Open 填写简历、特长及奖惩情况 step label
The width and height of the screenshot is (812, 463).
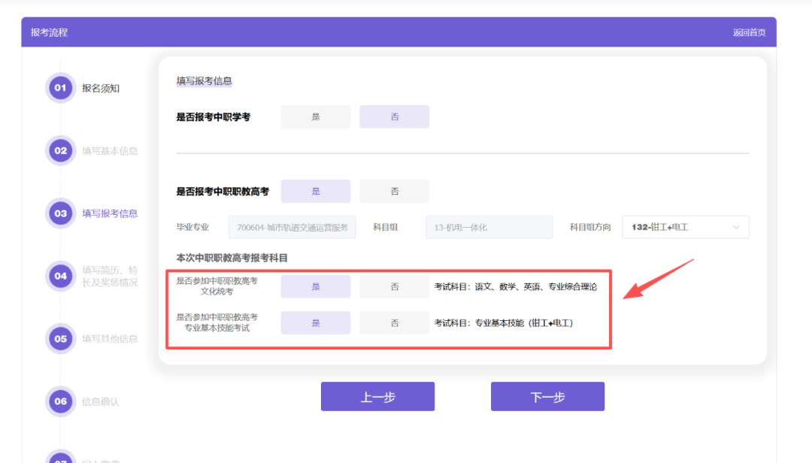(110, 276)
